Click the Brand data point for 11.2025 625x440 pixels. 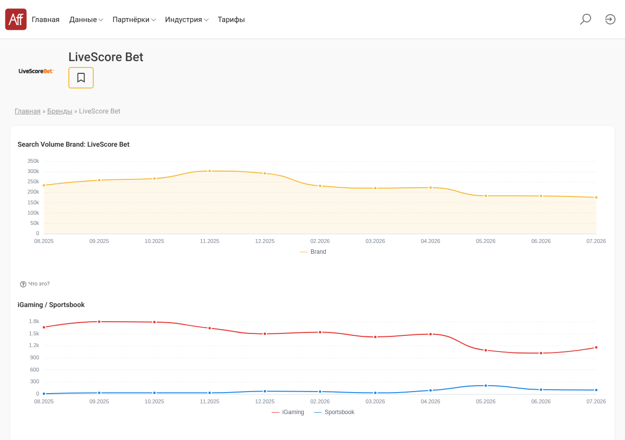[x=209, y=171]
